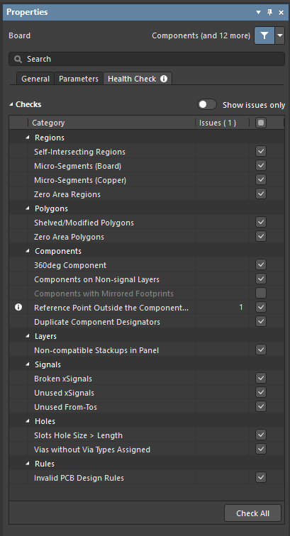
Task: Open the Properties panel options arrow menu
Action: [x=259, y=12]
